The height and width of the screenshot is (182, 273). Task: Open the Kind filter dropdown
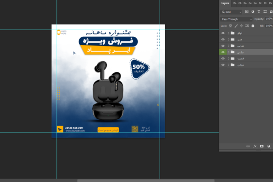pos(231,12)
